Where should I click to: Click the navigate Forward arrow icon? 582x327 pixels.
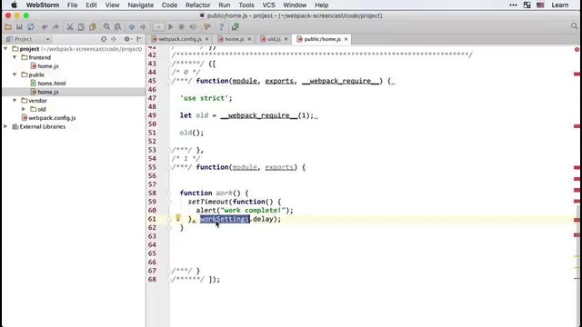[144, 27]
